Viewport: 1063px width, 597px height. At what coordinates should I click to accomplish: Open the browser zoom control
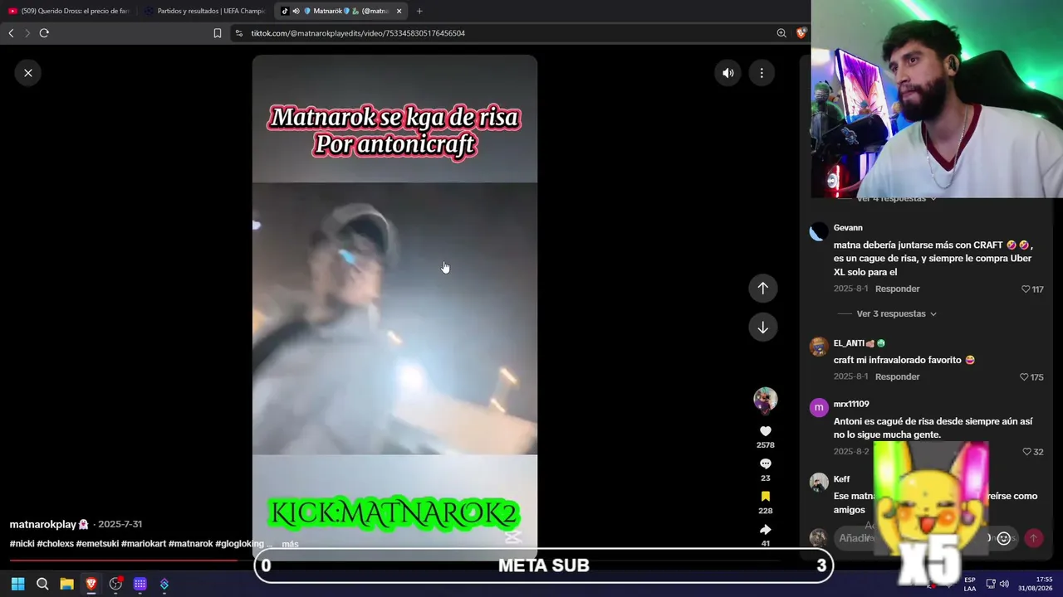tap(781, 33)
